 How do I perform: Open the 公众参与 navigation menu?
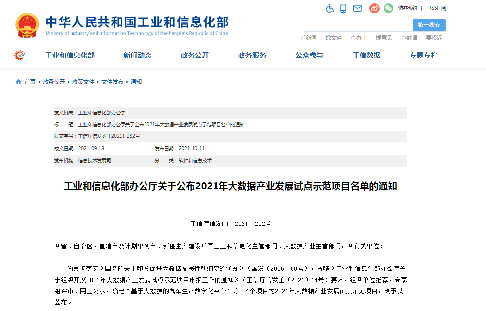coord(309,55)
